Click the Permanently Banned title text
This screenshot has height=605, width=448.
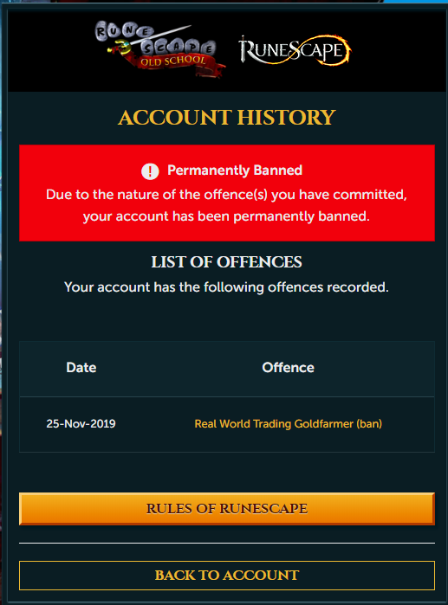pos(235,171)
